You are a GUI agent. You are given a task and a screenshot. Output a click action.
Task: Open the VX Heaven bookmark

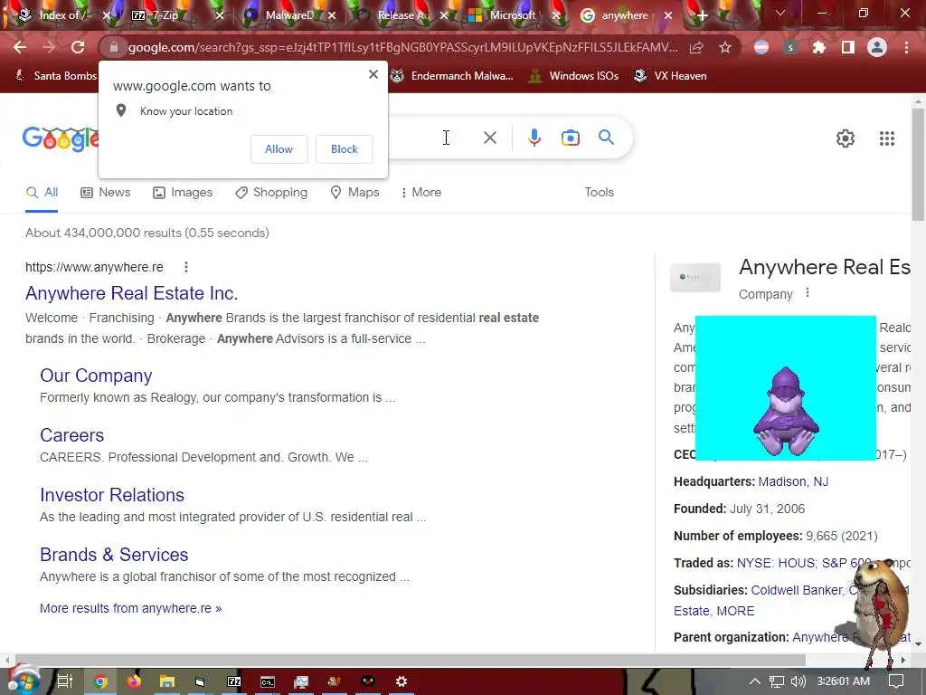pos(670,76)
